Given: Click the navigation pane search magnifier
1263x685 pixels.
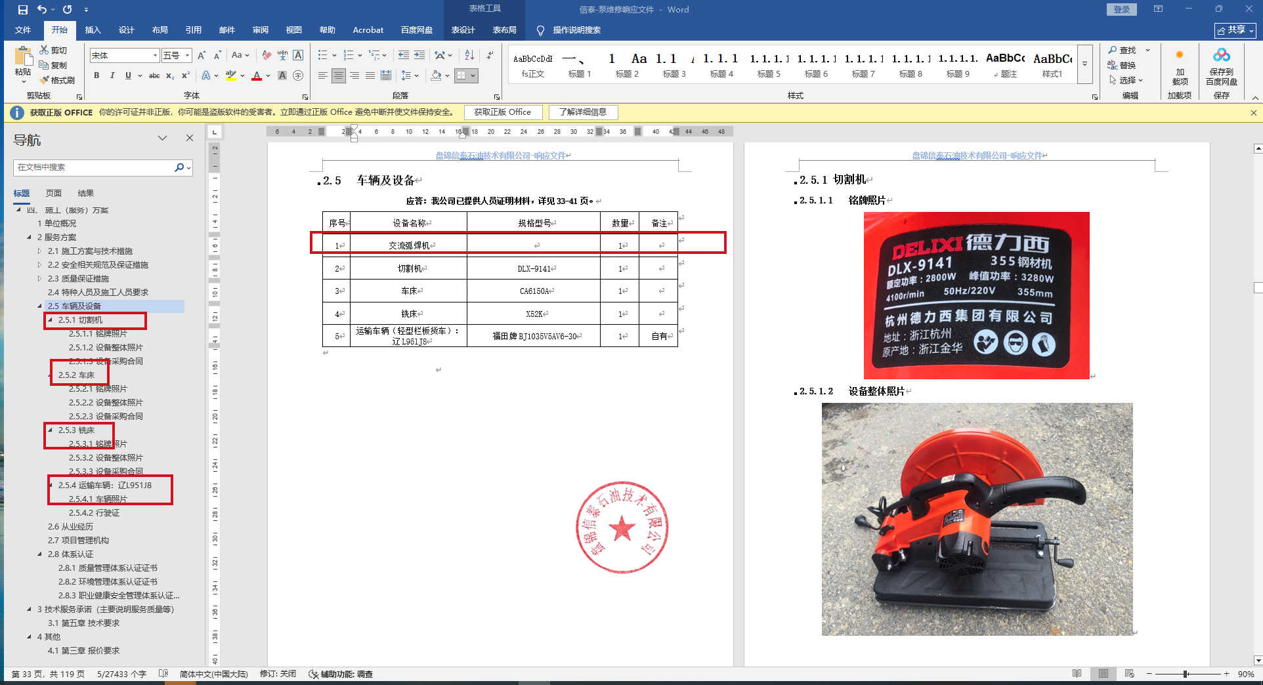Looking at the screenshot, I should [179, 167].
